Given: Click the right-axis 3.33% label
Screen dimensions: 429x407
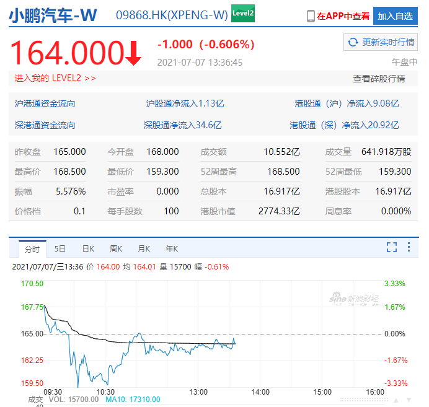Looking at the screenshot, I should click(394, 284).
